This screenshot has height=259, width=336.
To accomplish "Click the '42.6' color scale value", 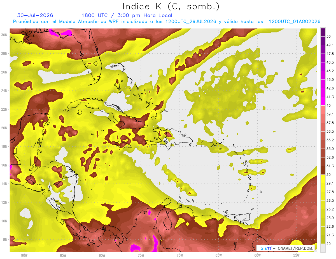I will (330, 88).
